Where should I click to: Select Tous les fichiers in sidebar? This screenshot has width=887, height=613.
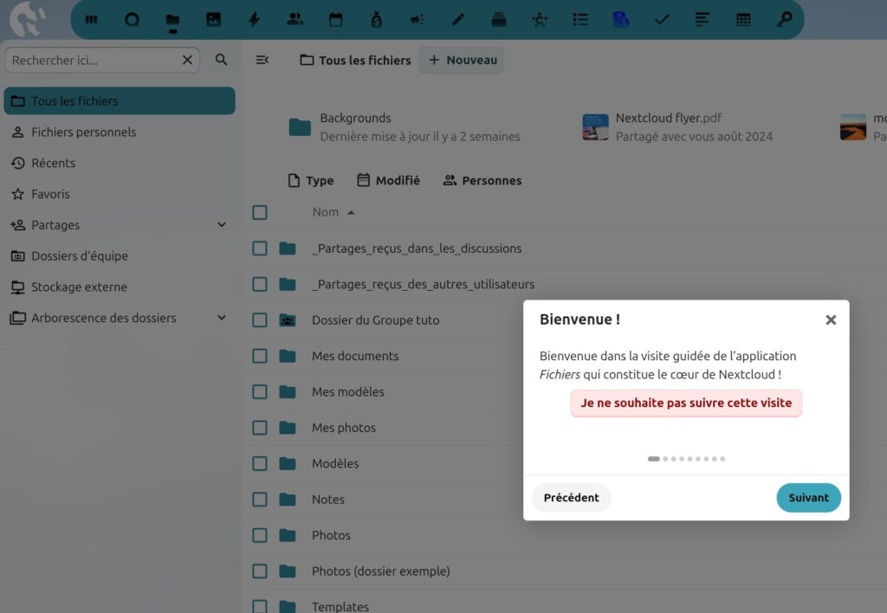coord(120,100)
